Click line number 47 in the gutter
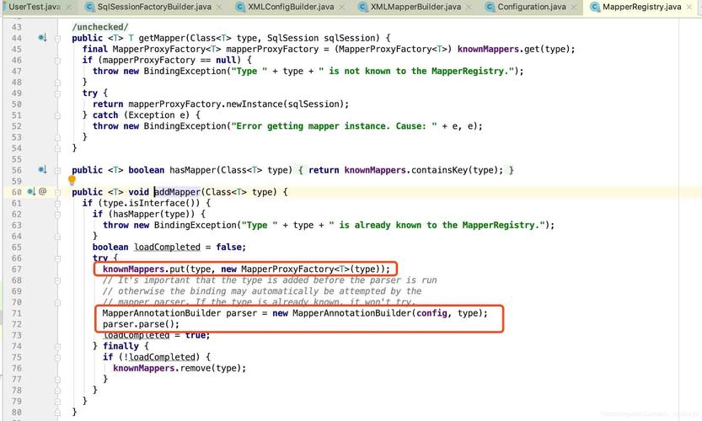702x421 pixels. point(17,71)
